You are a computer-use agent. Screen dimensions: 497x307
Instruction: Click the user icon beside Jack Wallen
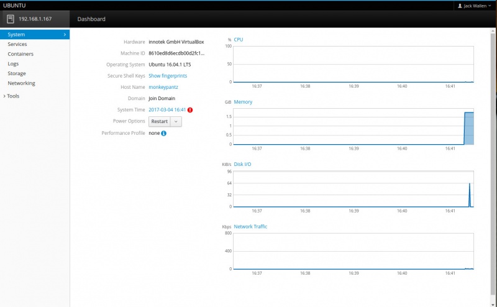point(460,6)
